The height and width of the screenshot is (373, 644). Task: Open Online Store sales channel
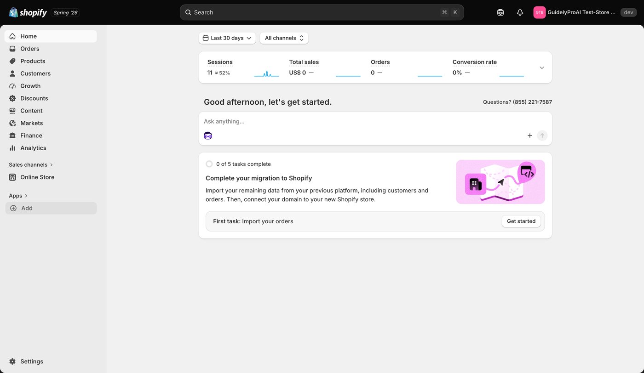tap(51, 177)
